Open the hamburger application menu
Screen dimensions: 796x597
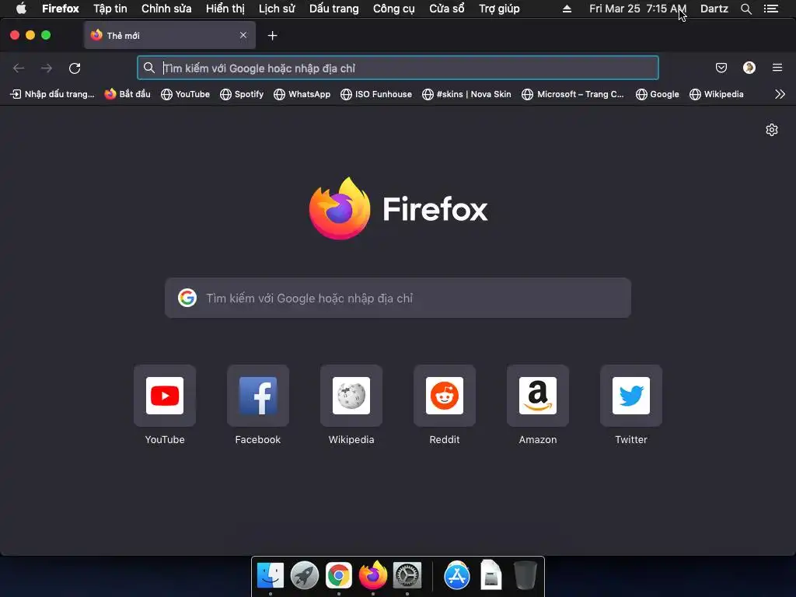(x=777, y=68)
